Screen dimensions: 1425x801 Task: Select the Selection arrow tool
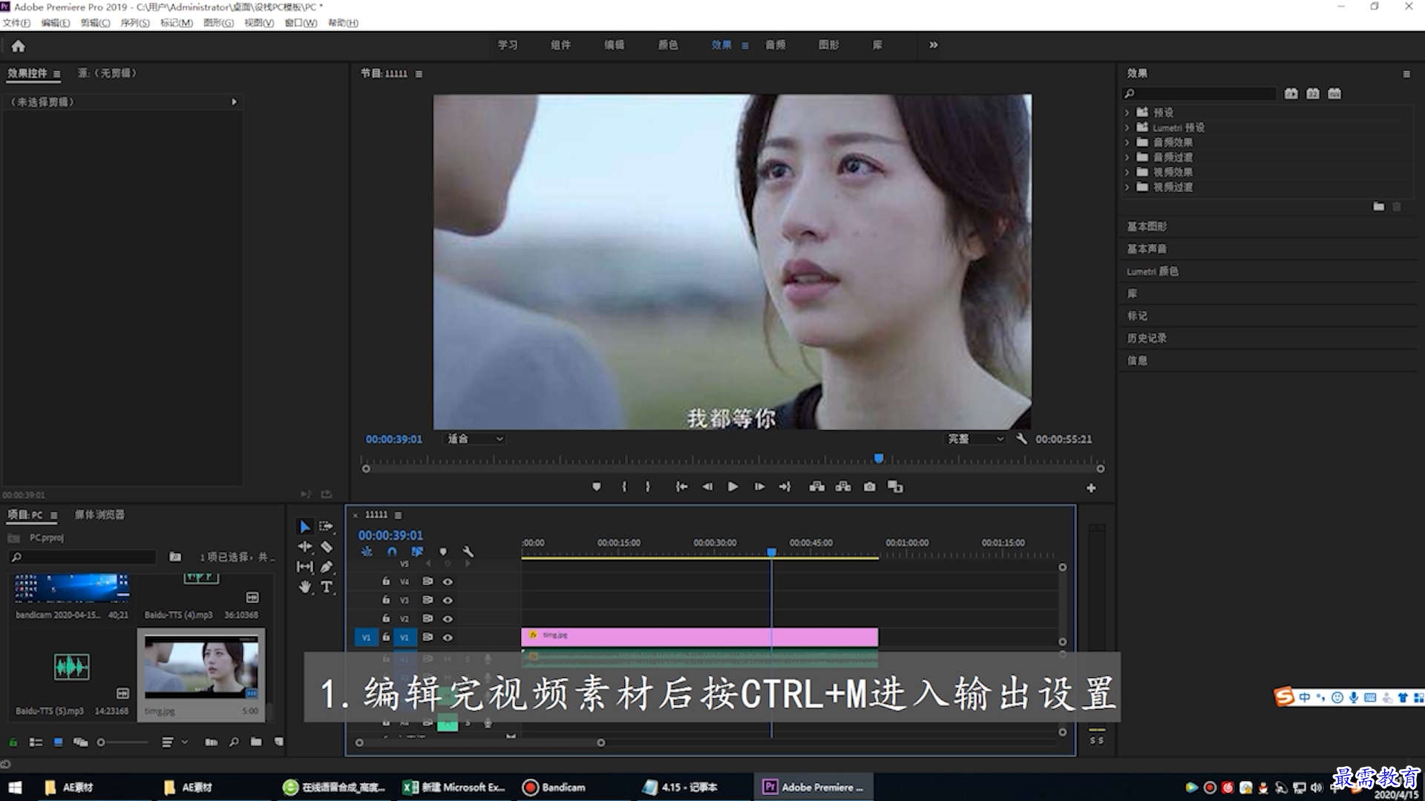[x=304, y=527]
